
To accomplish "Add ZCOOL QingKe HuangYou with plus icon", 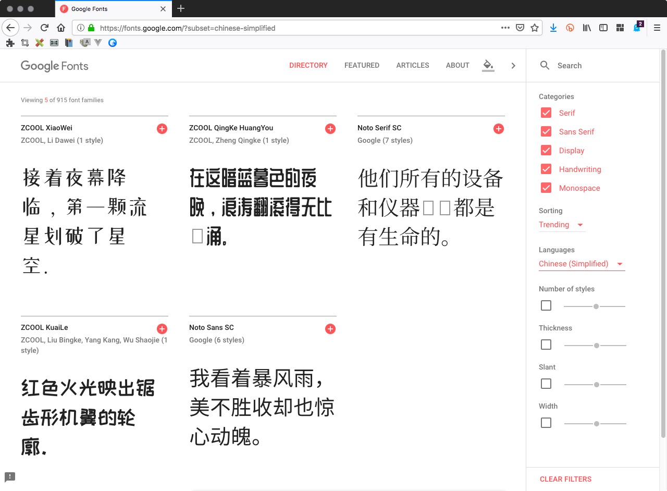I will (x=330, y=129).
